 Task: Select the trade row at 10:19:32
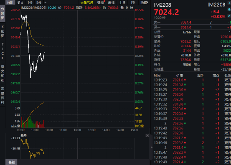click(x=192, y=104)
